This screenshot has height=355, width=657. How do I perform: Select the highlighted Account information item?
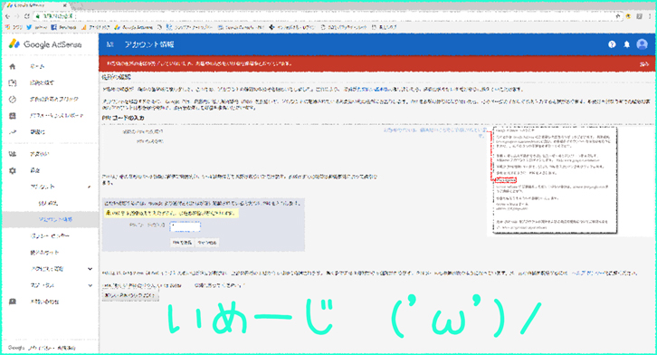pos(50,220)
